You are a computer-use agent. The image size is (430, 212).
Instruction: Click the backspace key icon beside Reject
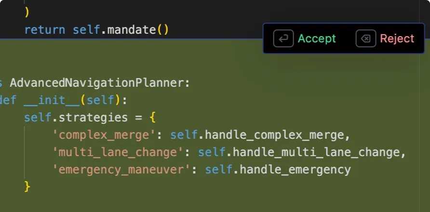366,39
